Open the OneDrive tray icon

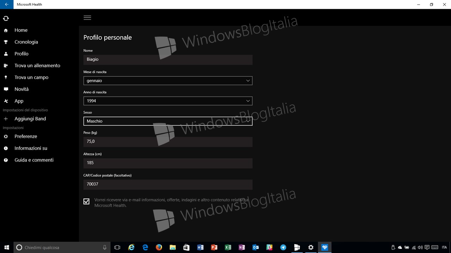pyautogui.click(x=400, y=247)
